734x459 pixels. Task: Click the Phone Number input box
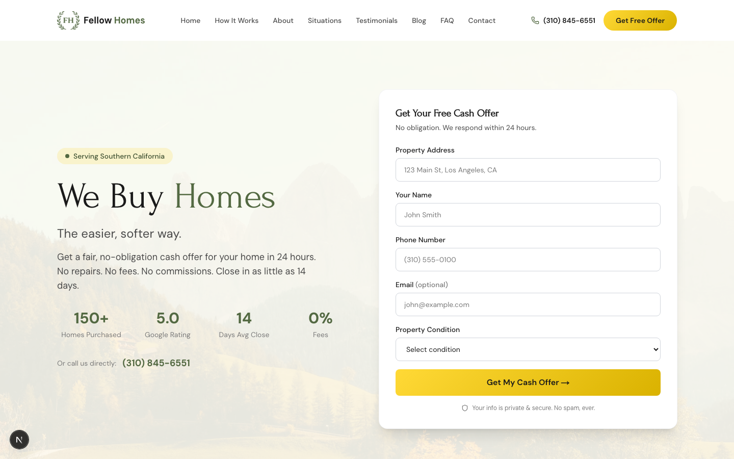(x=528, y=260)
